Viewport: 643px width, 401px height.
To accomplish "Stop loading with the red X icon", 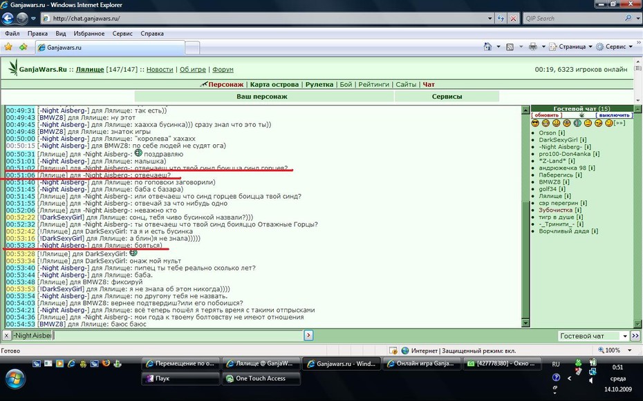I will pyautogui.click(x=513, y=19).
